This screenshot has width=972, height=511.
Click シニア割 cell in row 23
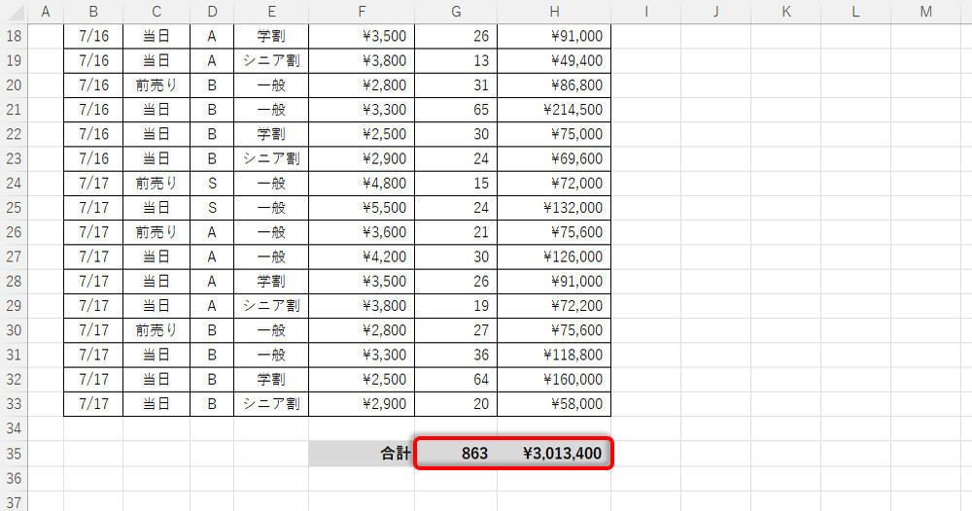pos(271,158)
